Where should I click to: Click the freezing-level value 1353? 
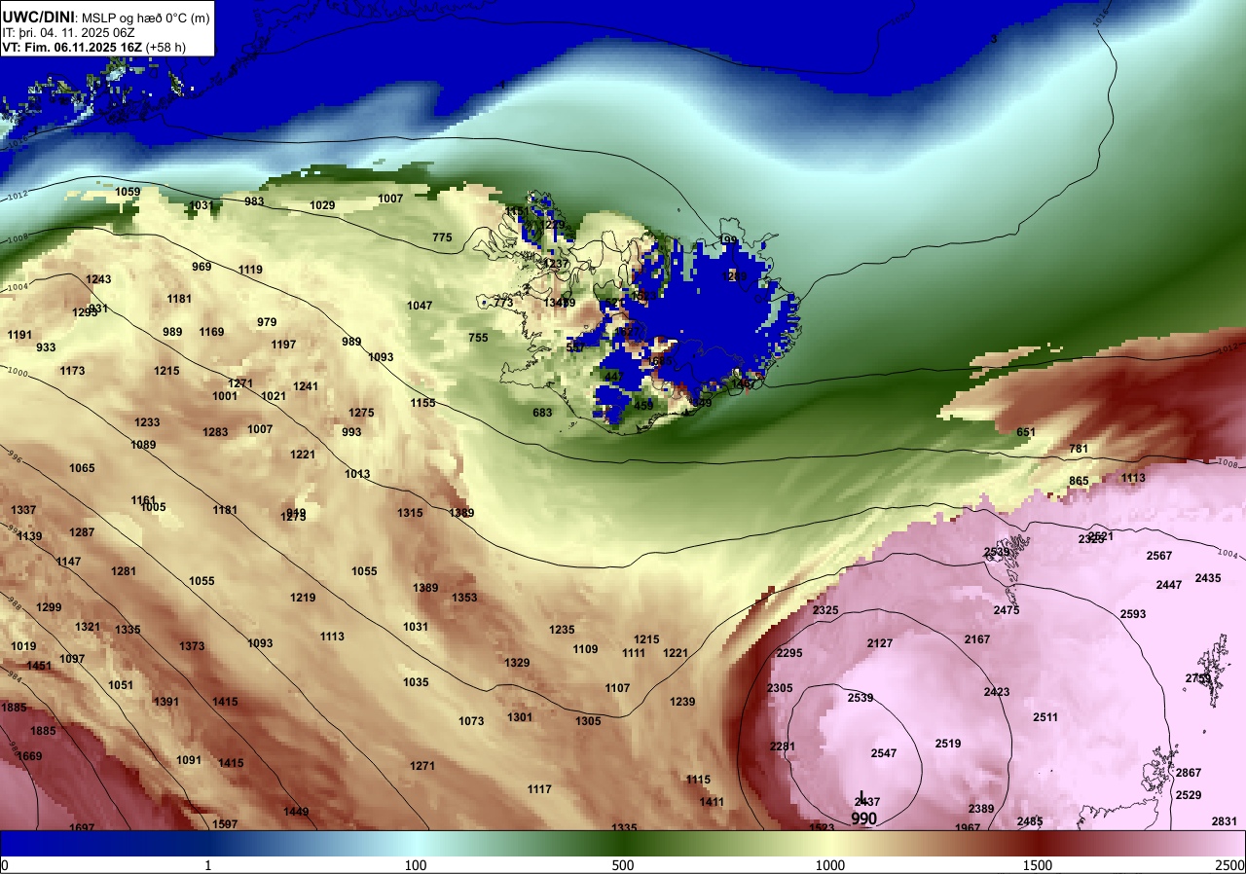[464, 598]
